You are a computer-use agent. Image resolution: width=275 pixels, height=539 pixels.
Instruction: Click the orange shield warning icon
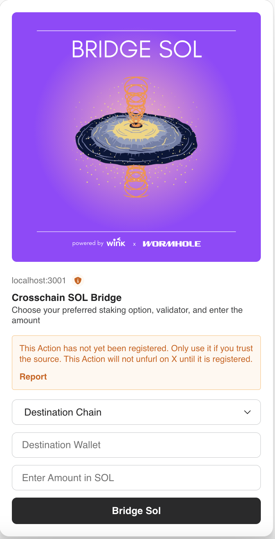pos(78,281)
